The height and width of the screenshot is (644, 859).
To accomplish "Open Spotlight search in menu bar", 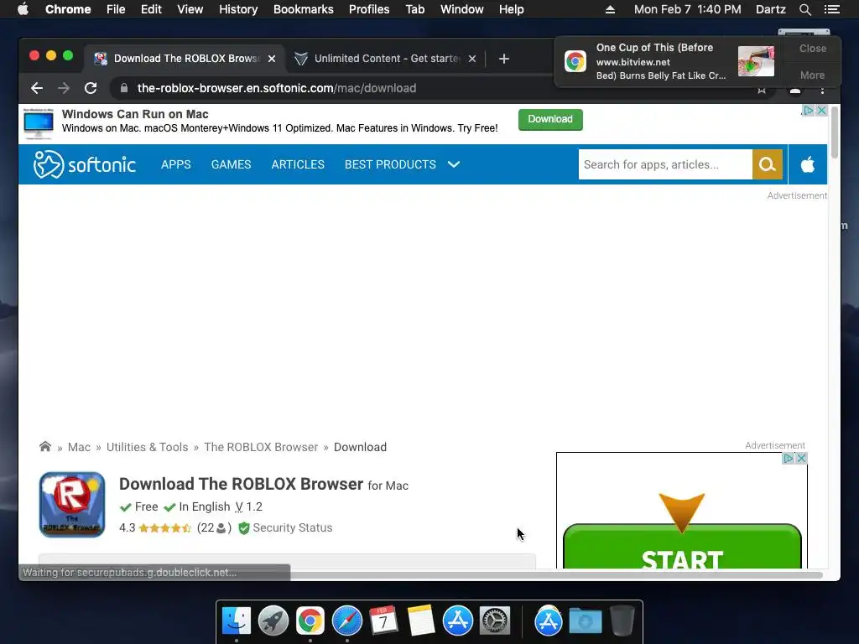I will [804, 9].
